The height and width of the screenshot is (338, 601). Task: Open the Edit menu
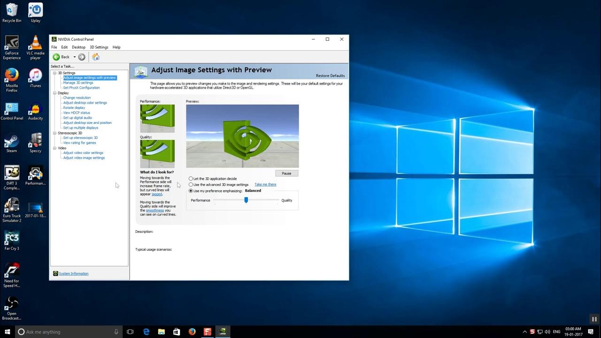pyautogui.click(x=64, y=47)
